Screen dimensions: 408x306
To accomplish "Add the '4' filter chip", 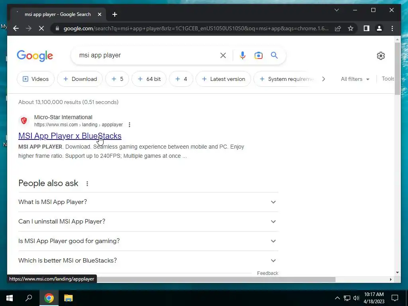I will pyautogui.click(x=181, y=79).
